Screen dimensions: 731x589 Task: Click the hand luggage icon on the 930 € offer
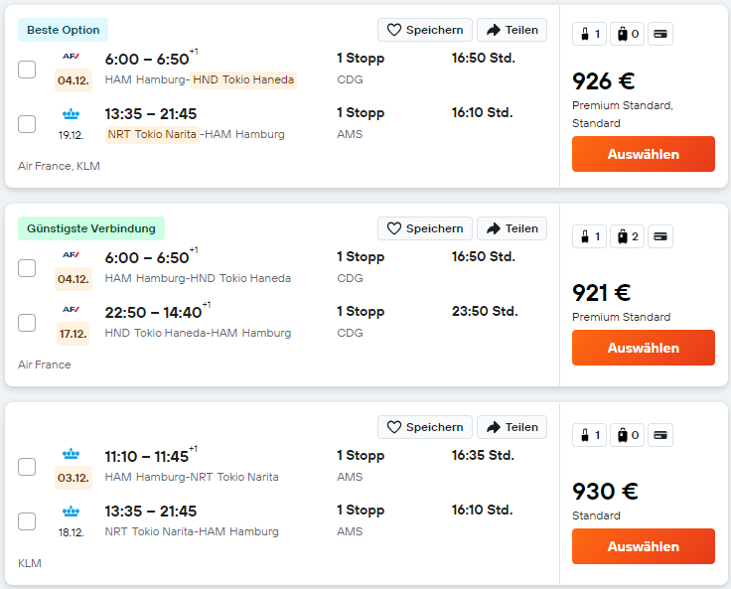tap(589, 435)
